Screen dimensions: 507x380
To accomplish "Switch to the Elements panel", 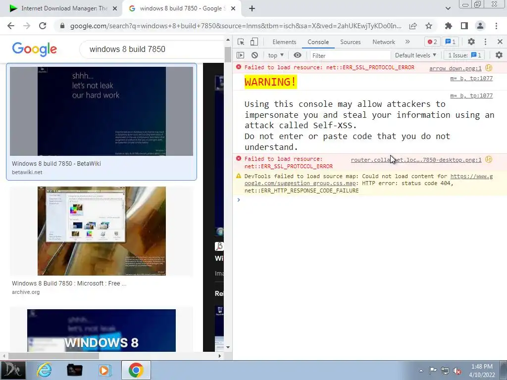I will coord(284,42).
